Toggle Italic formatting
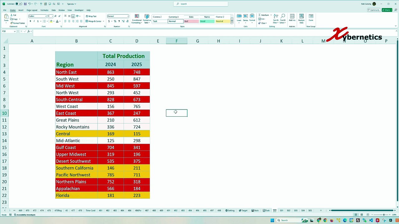Viewport: 399px width, 224px height. click(34, 21)
